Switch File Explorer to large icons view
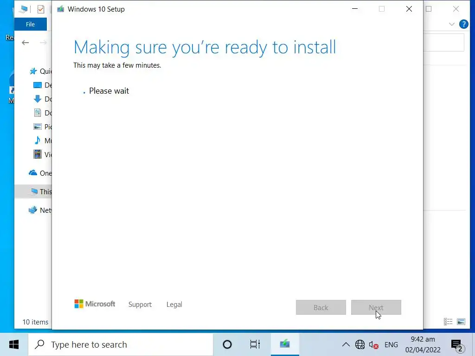Screen dimensions: 475x356 pyautogui.click(x=461, y=322)
